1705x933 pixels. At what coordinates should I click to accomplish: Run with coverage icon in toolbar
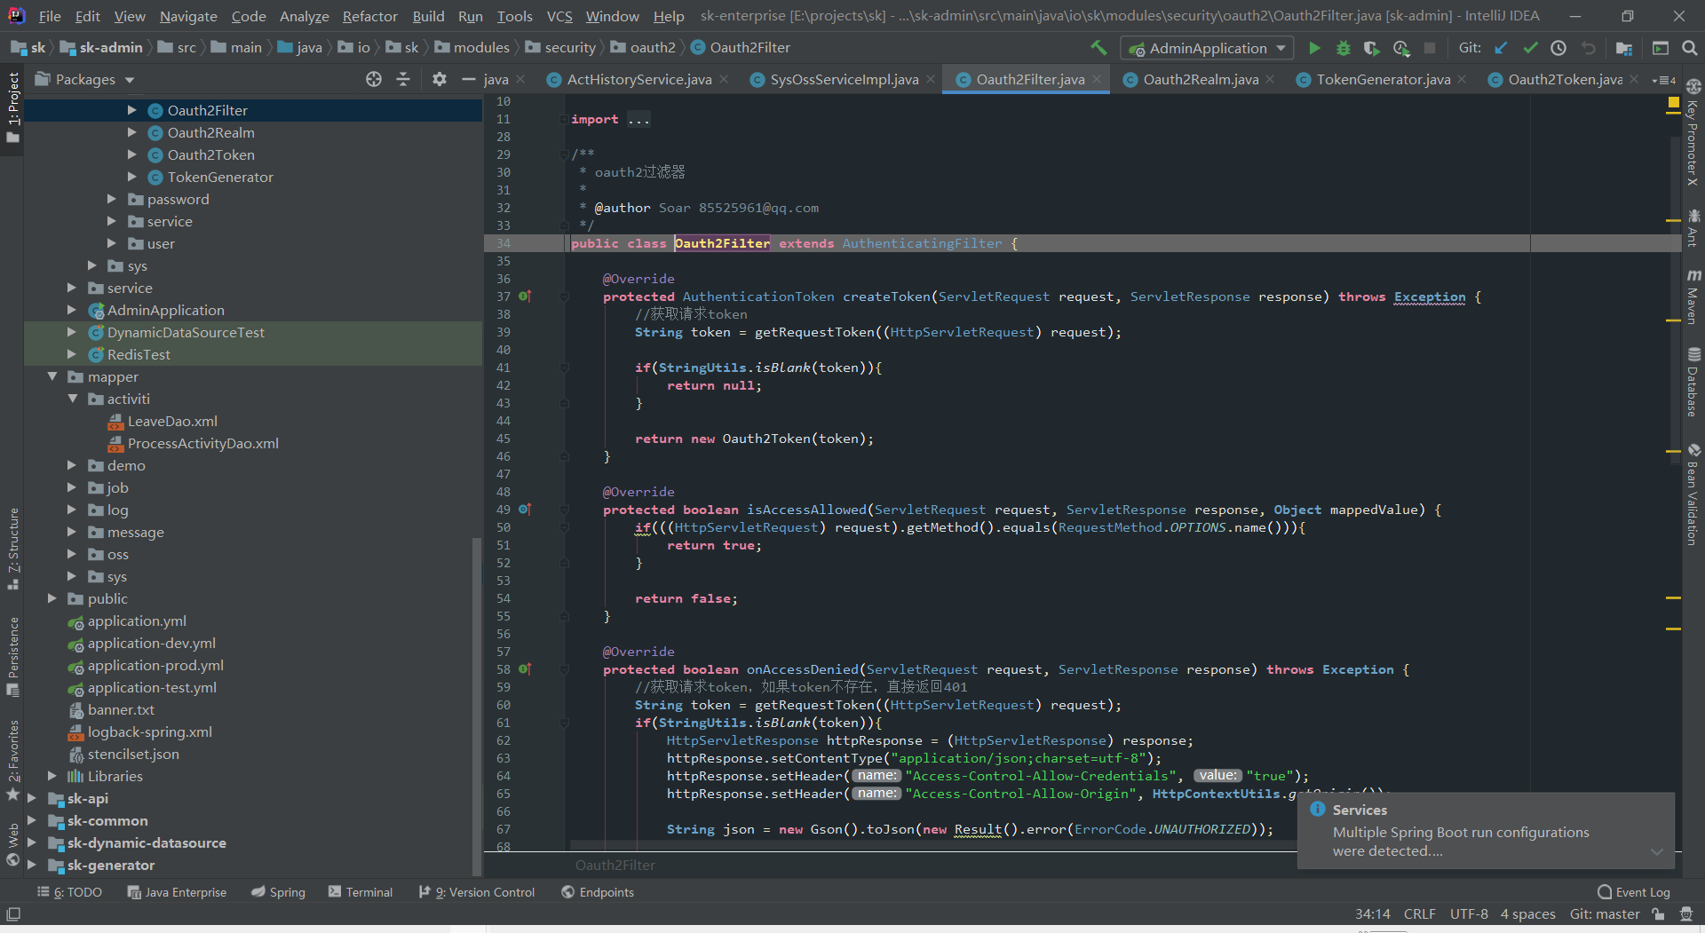1372,48
